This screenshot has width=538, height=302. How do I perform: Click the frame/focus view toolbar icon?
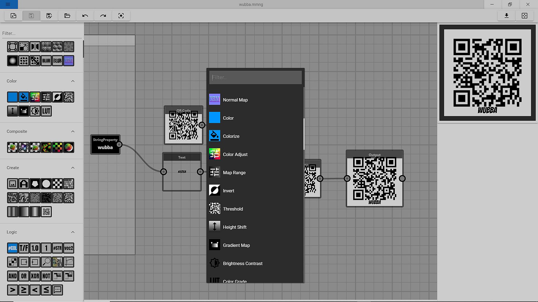[121, 16]
